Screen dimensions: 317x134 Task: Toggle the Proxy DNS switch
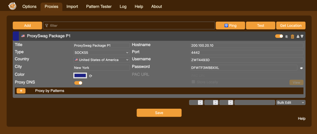point(78,83)
